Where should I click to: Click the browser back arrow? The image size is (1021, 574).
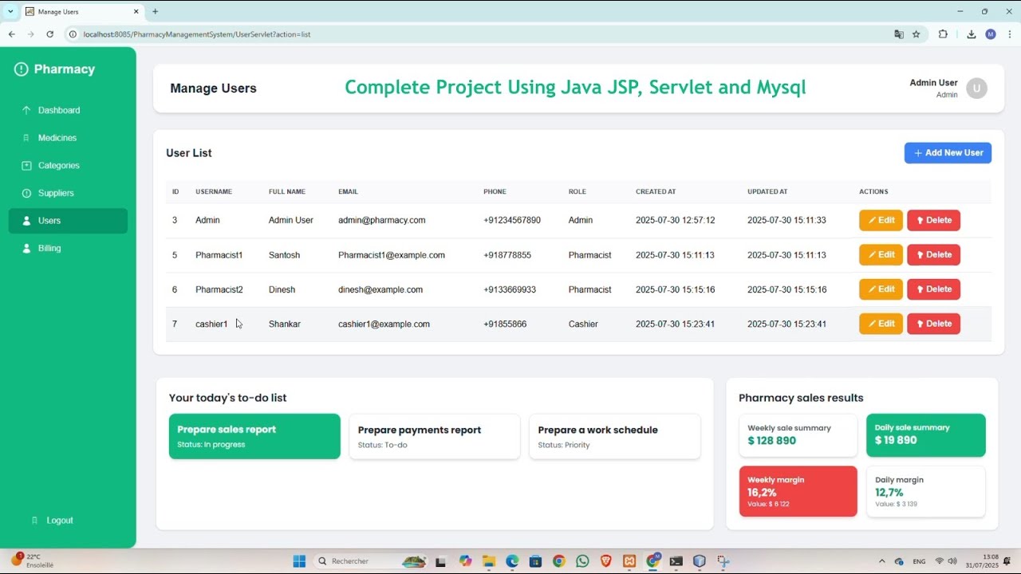[x=11, y=34]
